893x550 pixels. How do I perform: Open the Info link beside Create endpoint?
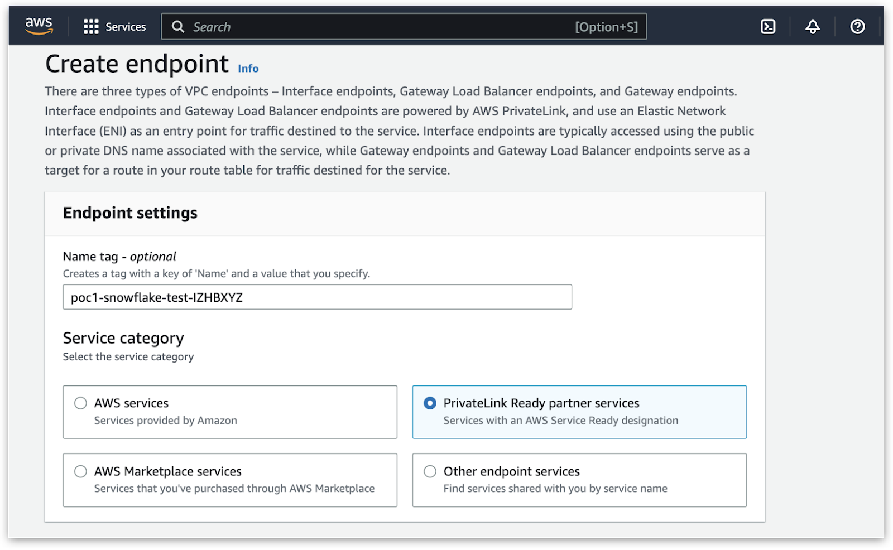point(248,69)
